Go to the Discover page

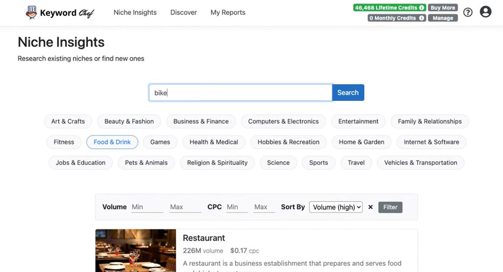click(183, 13)
